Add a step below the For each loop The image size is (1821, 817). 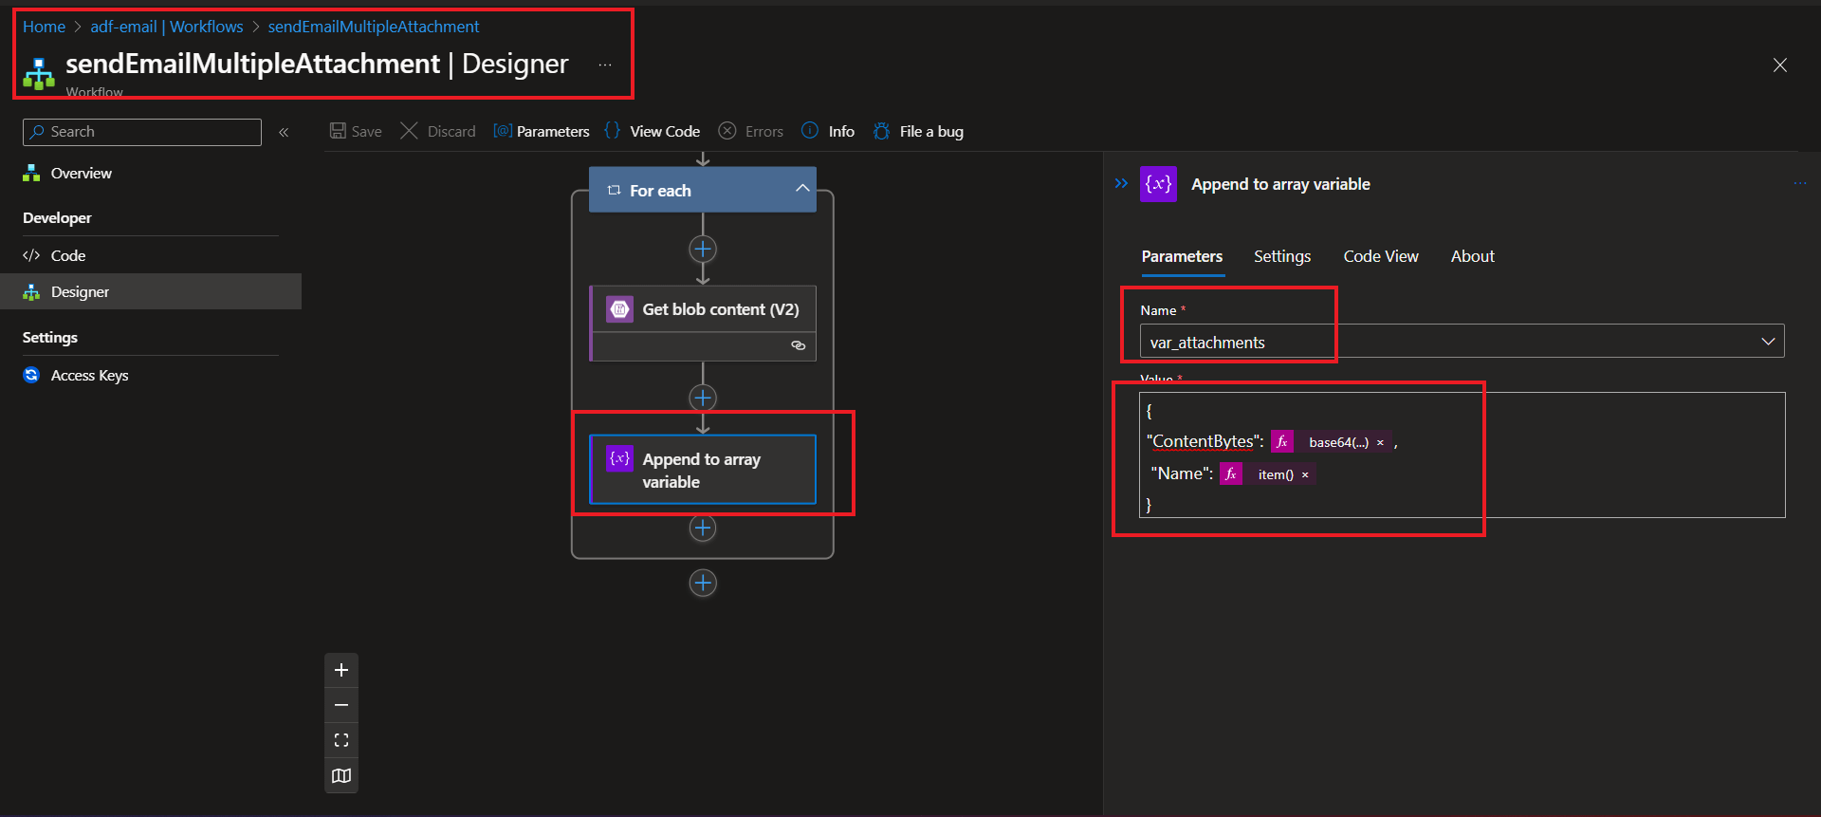click(x=703, y=583)
